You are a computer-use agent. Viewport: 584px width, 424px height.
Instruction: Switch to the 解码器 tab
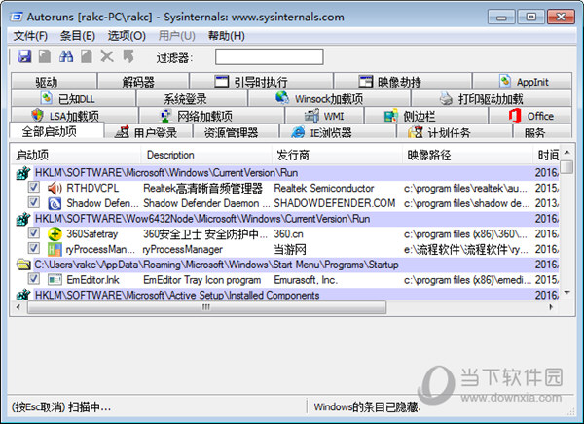point(143,81)
